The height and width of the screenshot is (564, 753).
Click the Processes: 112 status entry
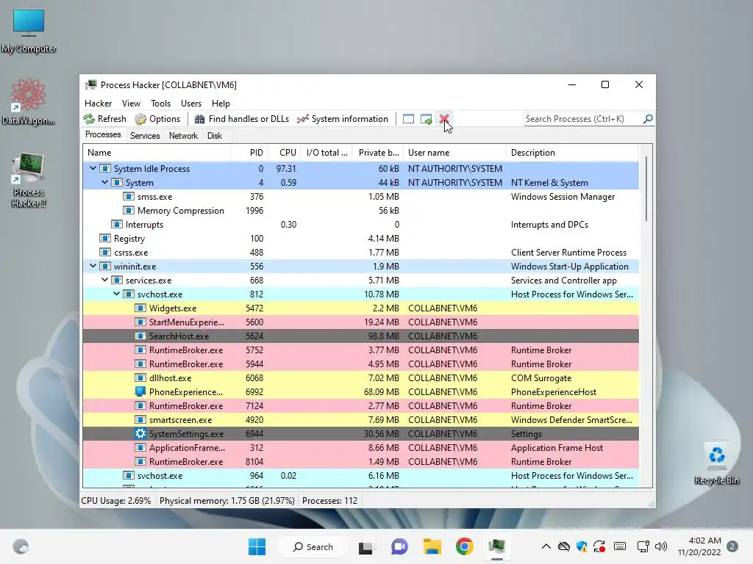[x=330, y=501]
